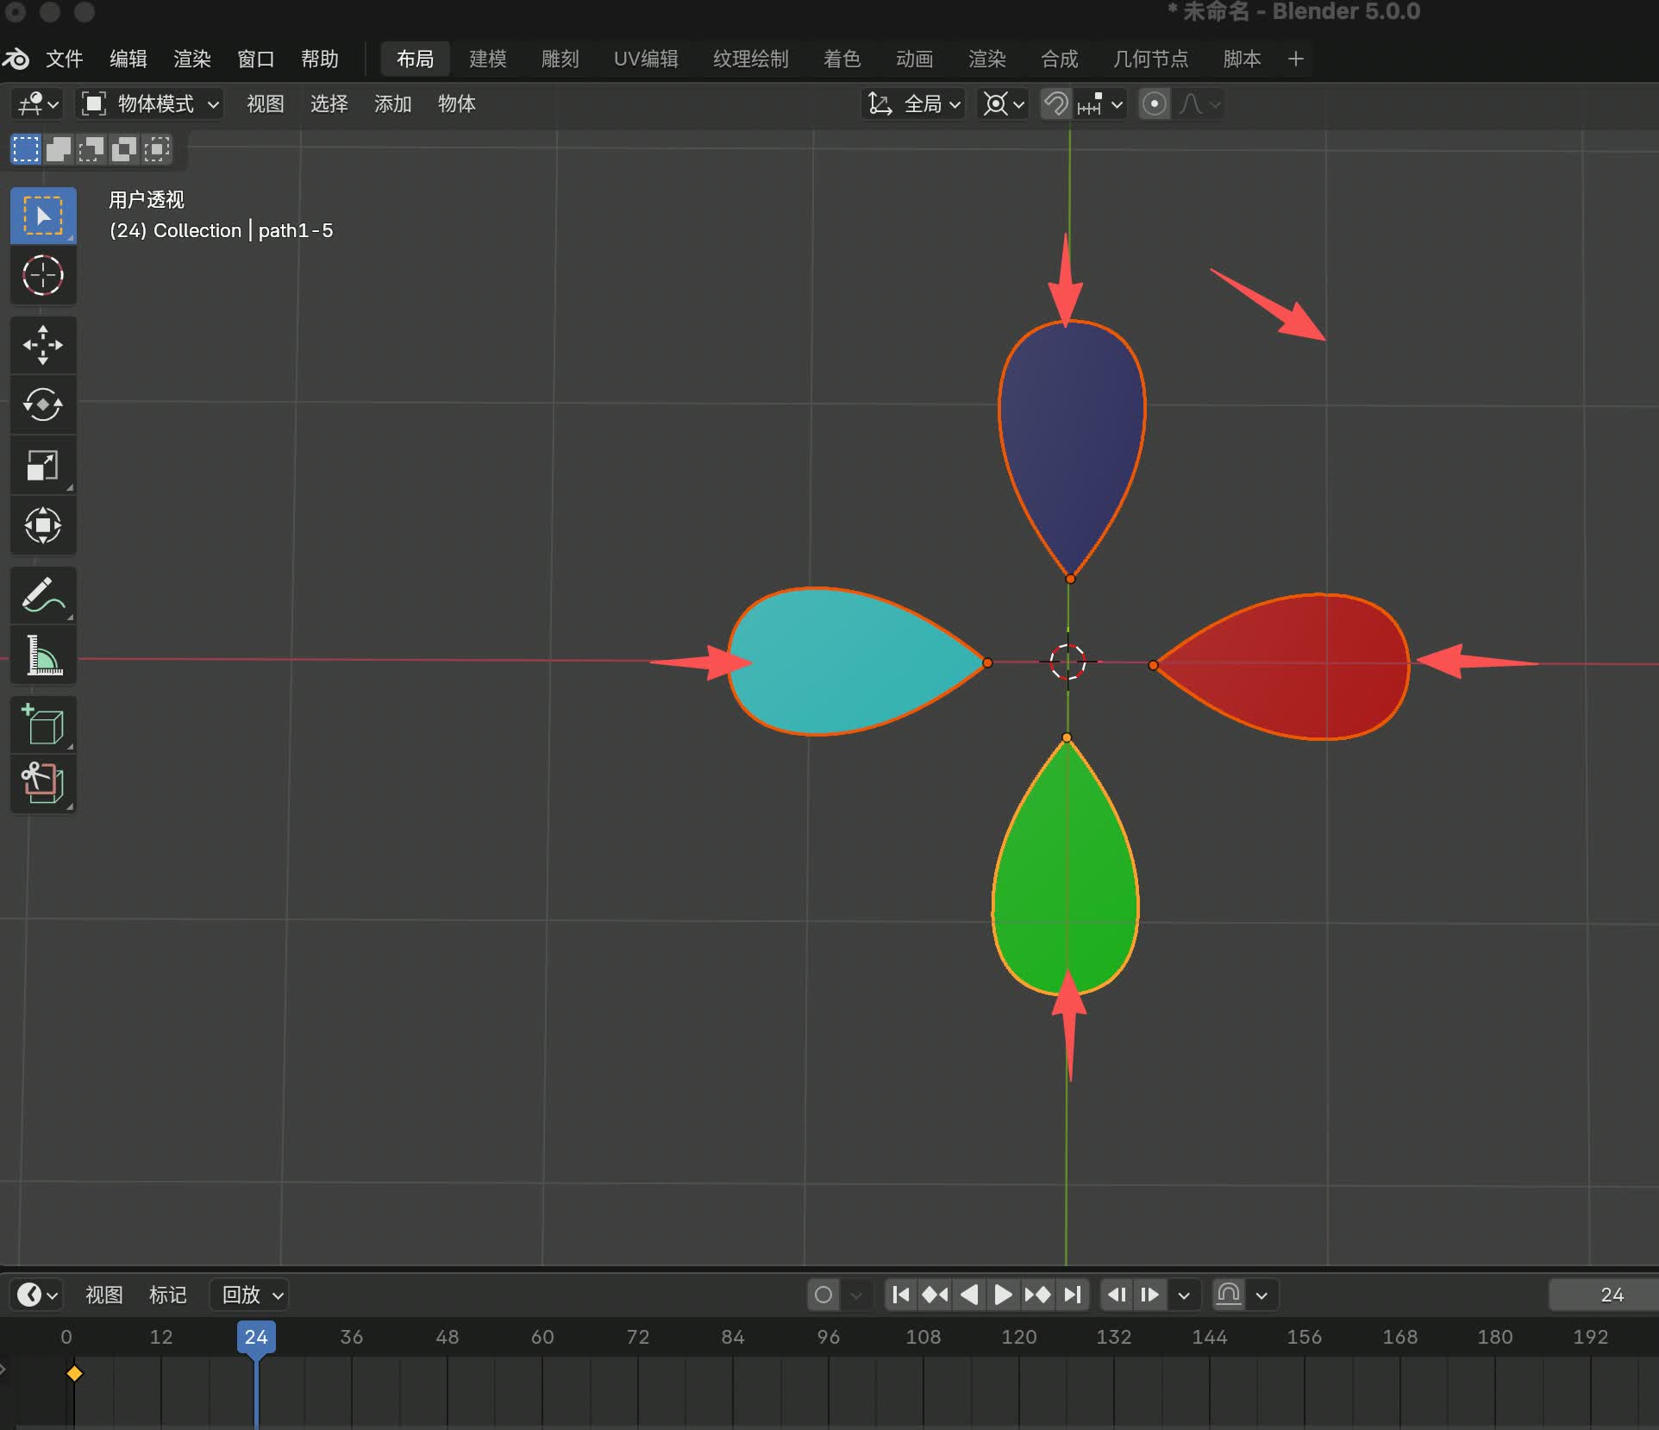Select the Cursor tool in the toolbar

[x=42, y=276]
